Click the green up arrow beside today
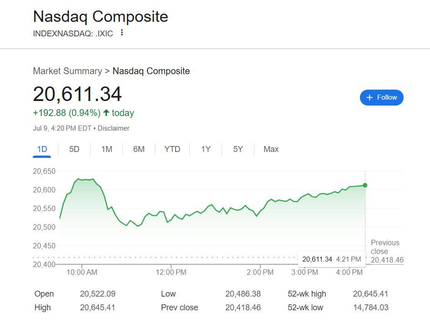430x323 pixels. pos(106,113)
